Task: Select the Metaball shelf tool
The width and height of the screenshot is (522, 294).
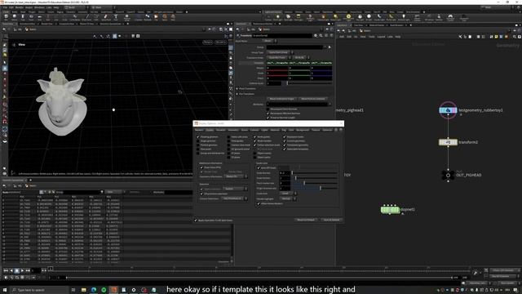Action: tap(148, 17)
